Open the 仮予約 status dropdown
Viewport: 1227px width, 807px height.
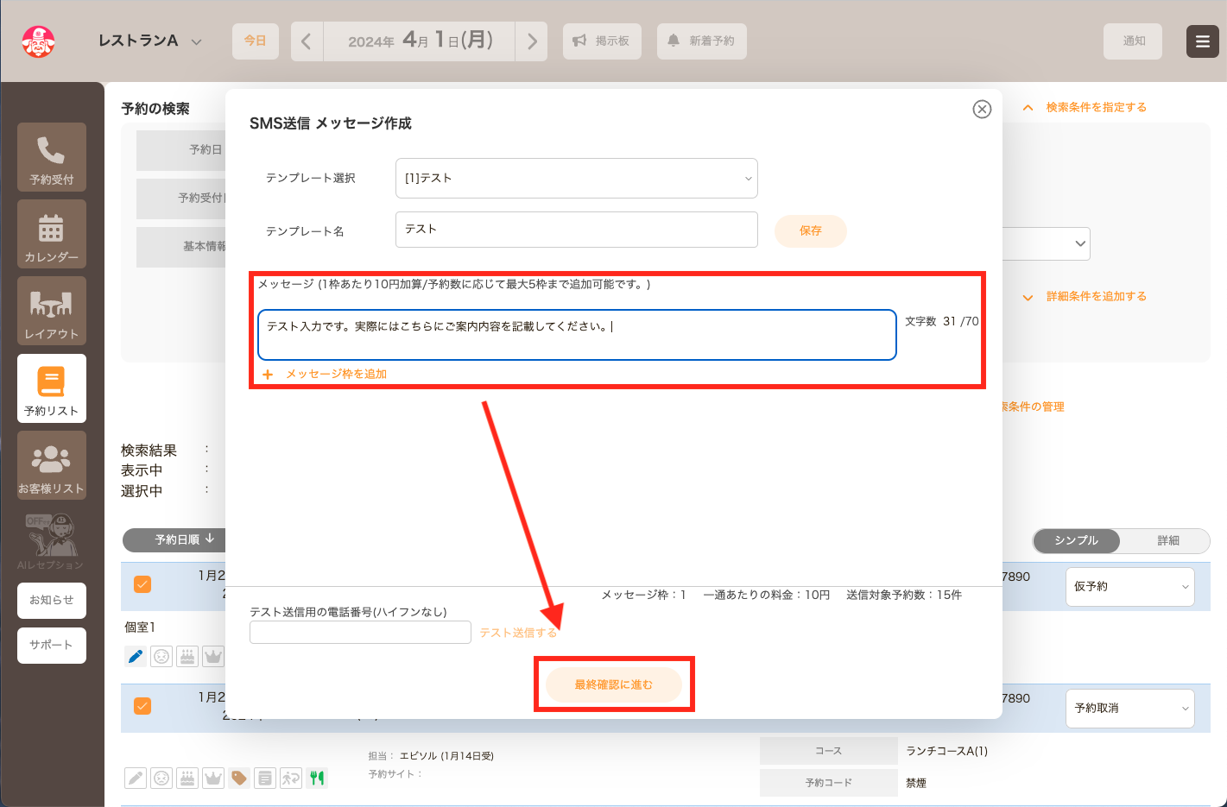1129,586
